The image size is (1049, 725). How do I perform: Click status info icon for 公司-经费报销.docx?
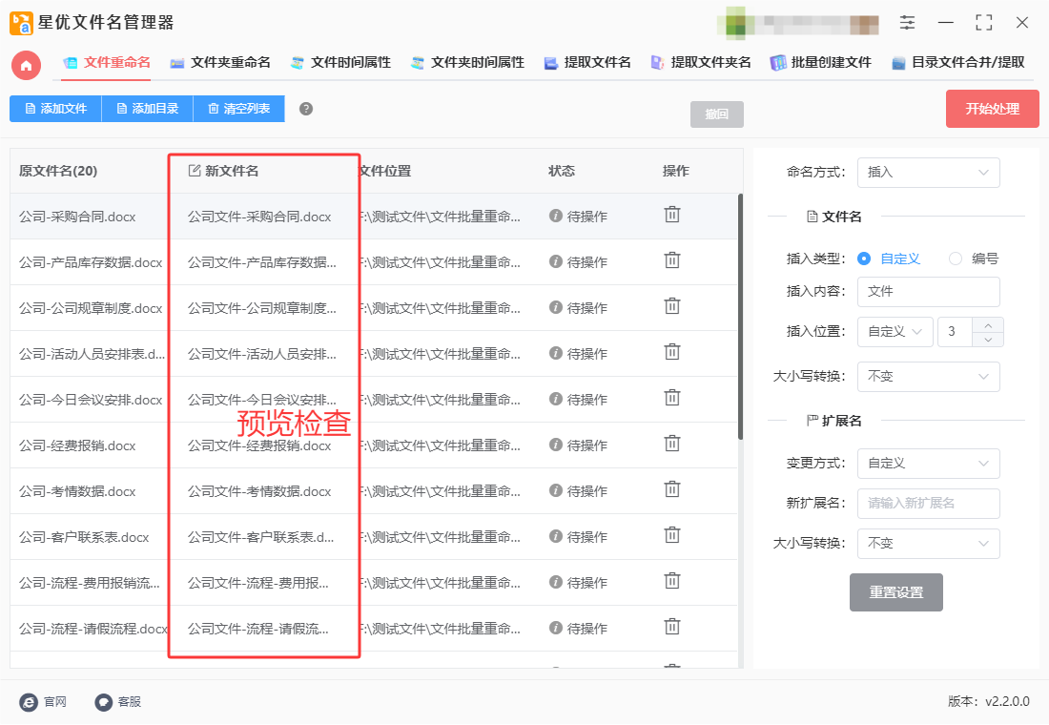click(555, 445)
